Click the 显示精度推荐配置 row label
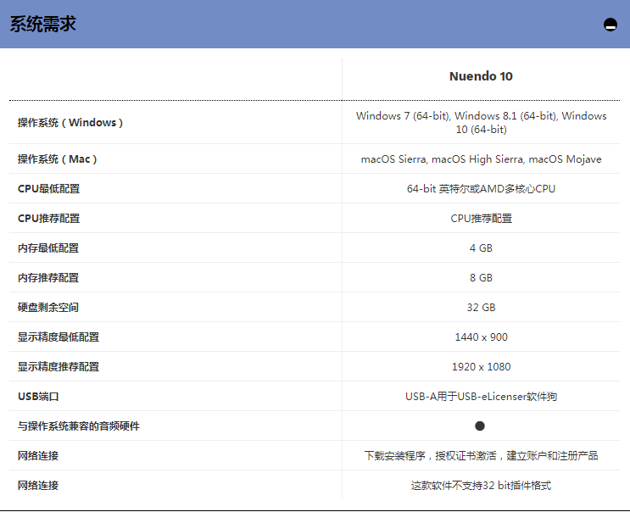The width and height of the screenshot is (630, 512). [x=59, y=367]
